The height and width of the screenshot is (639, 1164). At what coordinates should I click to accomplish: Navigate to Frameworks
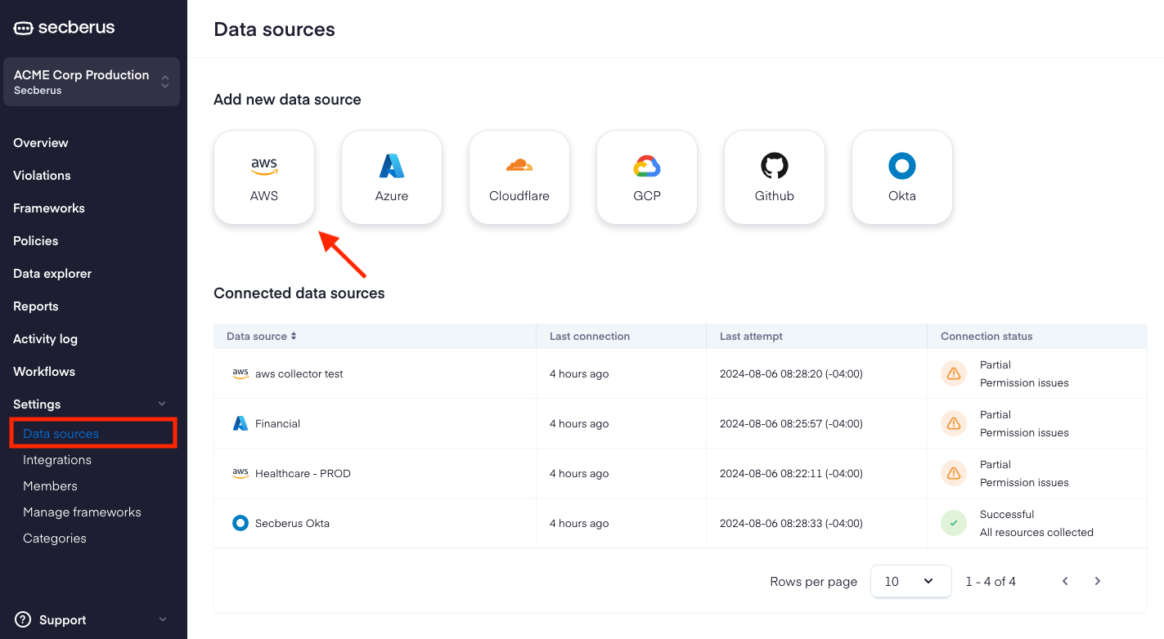pos(49,208)
